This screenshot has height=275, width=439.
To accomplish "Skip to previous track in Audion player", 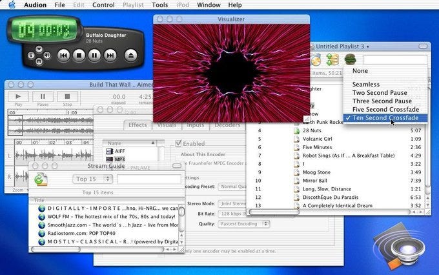I will (63, 56).
